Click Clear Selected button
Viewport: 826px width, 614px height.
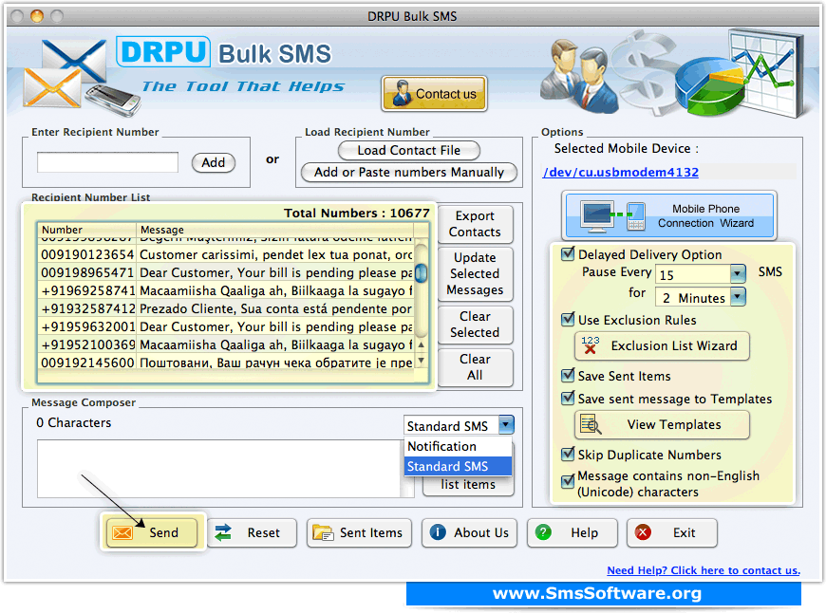[x=475, y=325]
